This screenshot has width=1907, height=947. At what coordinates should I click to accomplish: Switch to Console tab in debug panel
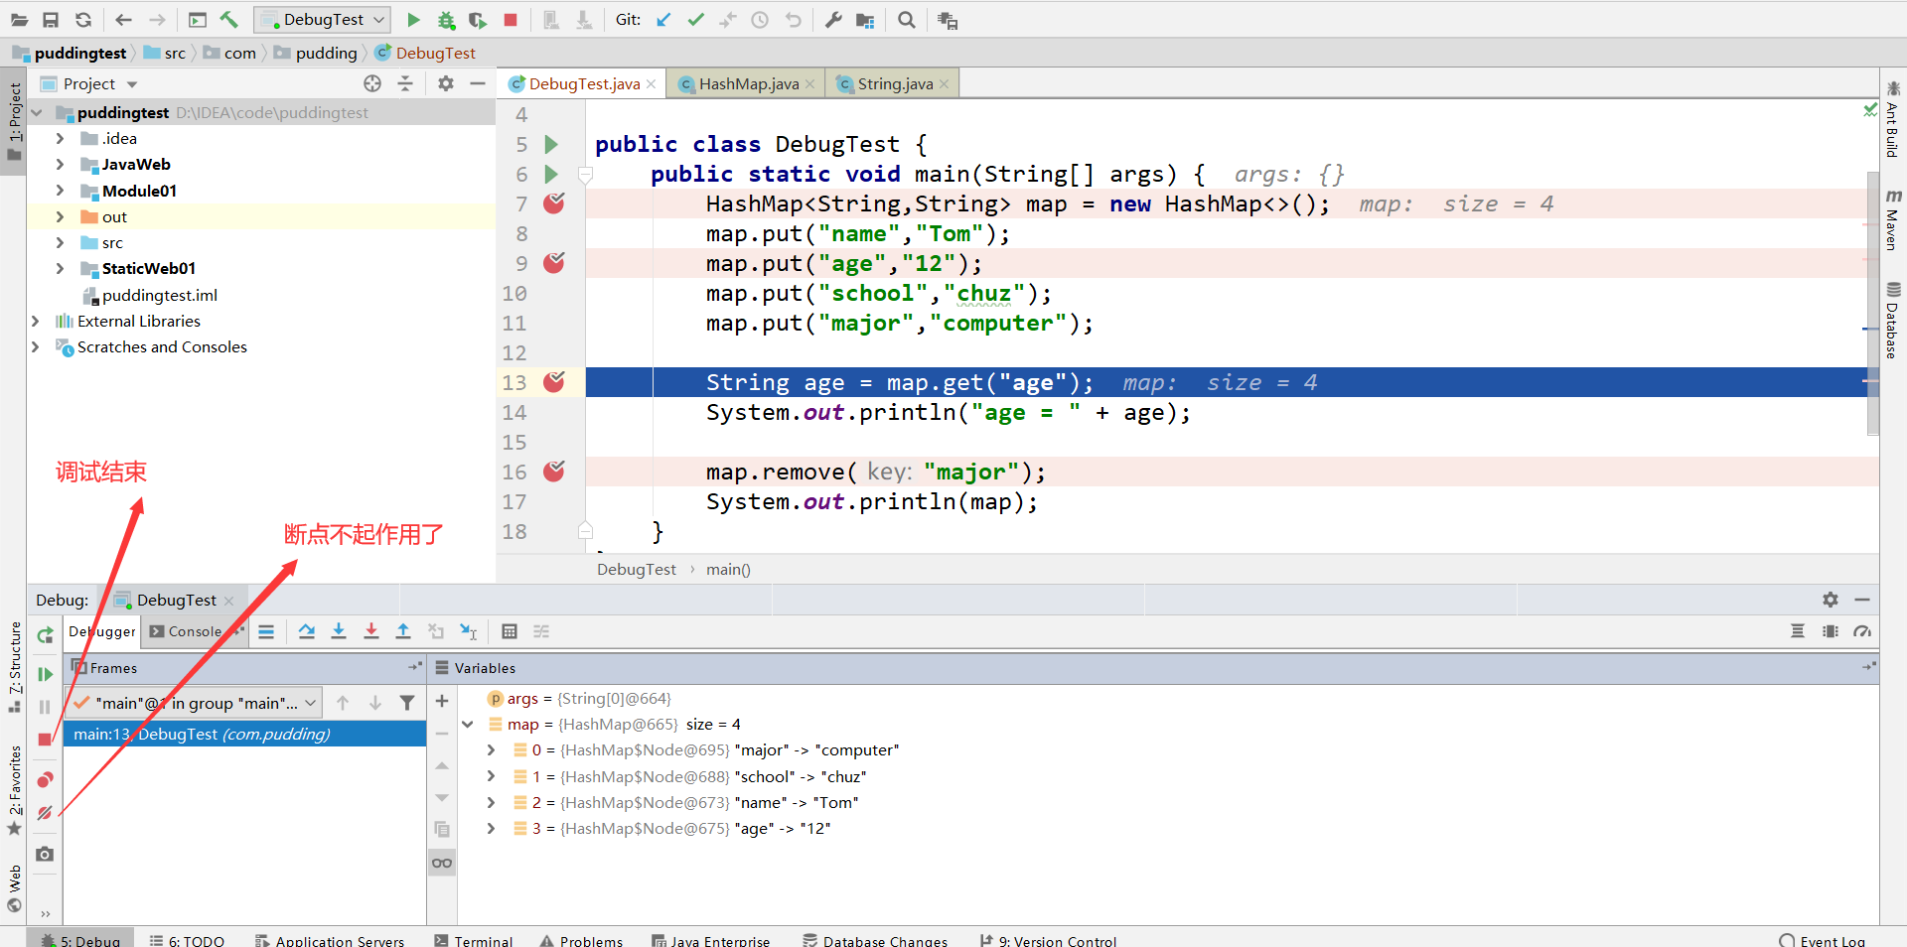pyautogui.click(x=193, y=631)
